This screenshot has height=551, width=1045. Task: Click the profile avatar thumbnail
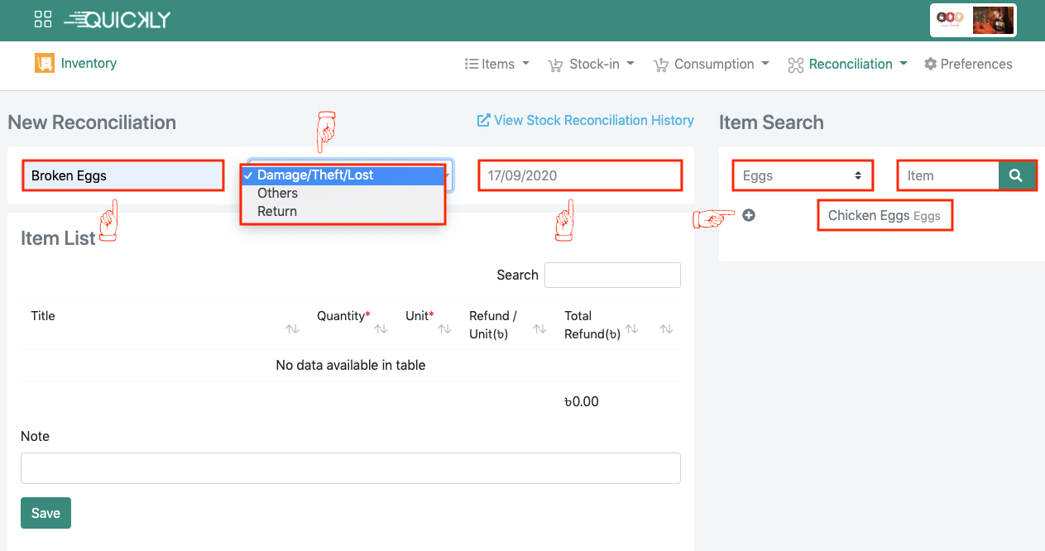[x=992, y=20]
